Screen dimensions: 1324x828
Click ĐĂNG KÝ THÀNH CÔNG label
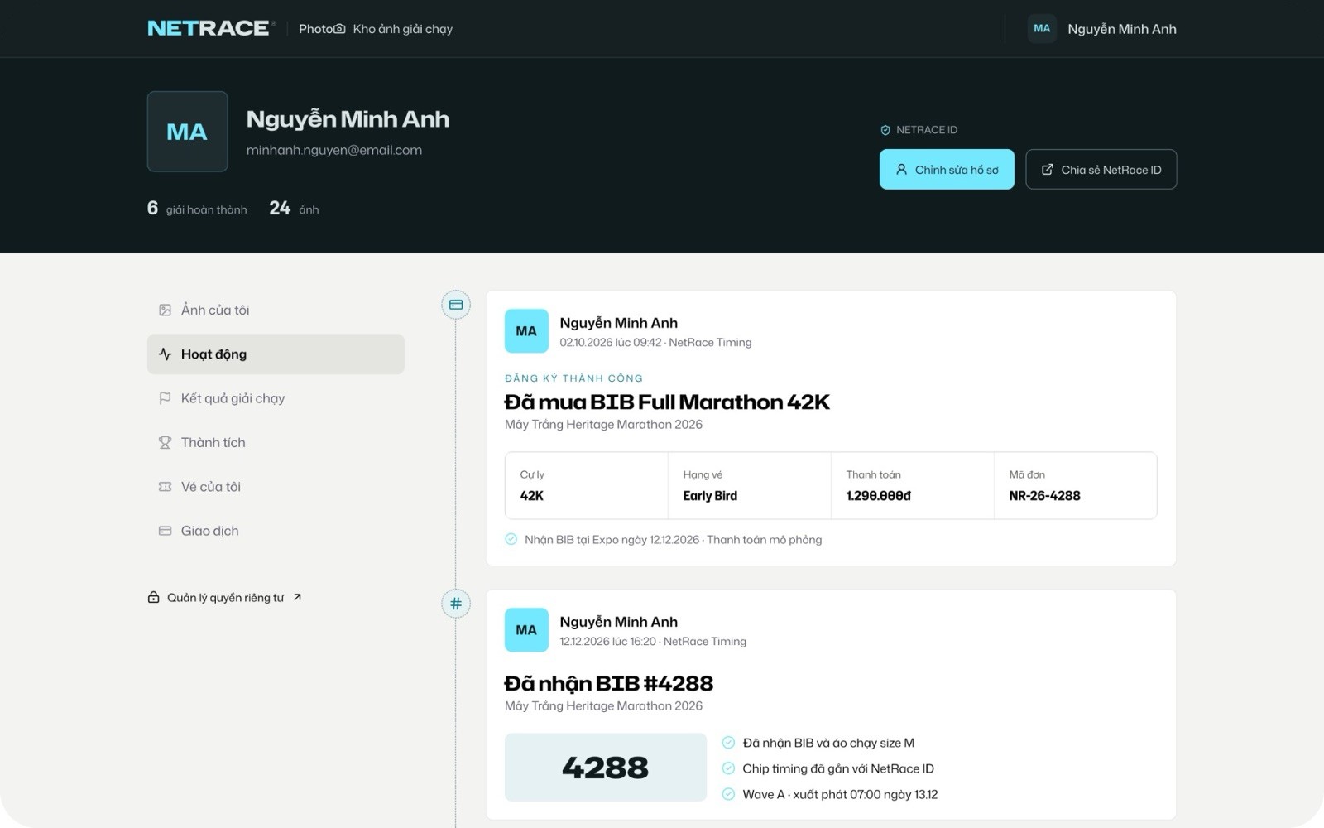pyautogui.click(x=573, y=378)
